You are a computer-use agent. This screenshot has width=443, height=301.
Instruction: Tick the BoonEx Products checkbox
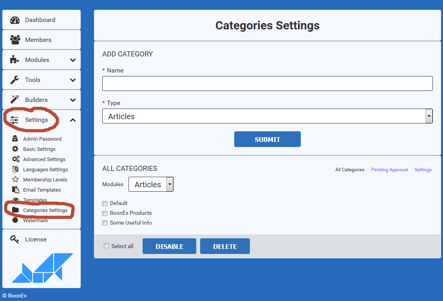coord(105,213)
